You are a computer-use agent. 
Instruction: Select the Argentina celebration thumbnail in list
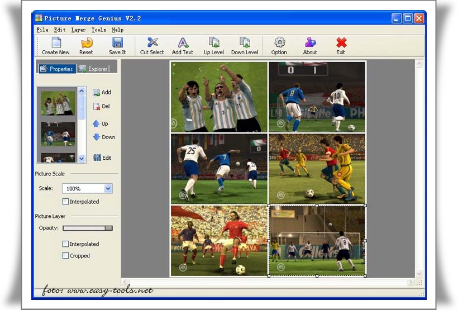coord(58,103)
